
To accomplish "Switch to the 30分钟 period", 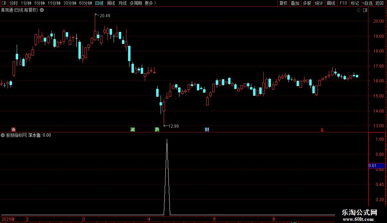I will 70,3.
